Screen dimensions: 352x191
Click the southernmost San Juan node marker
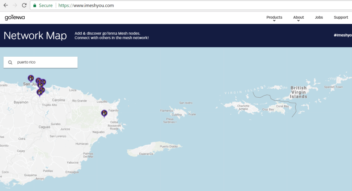click(x=39, y=92)
